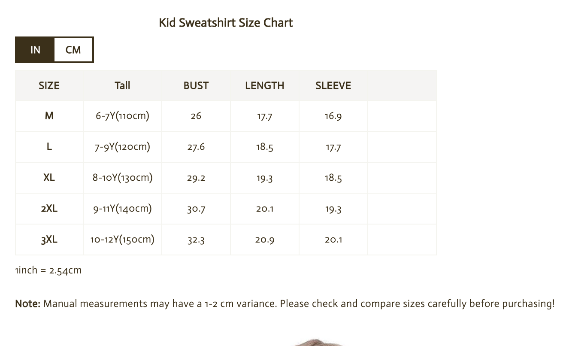Click the BUST column header
Screen dimensions: 575x346
[196, 85]
